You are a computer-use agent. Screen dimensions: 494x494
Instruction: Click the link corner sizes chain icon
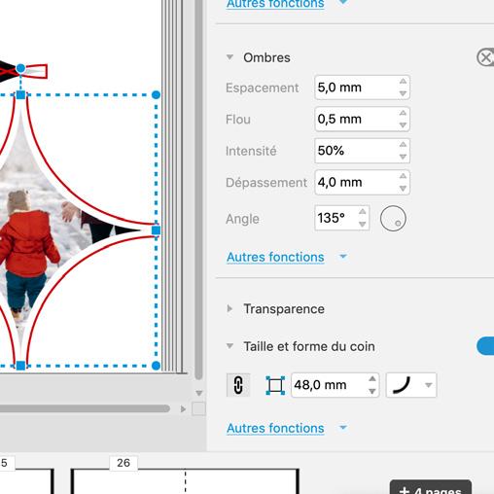(x=238, y=385)
